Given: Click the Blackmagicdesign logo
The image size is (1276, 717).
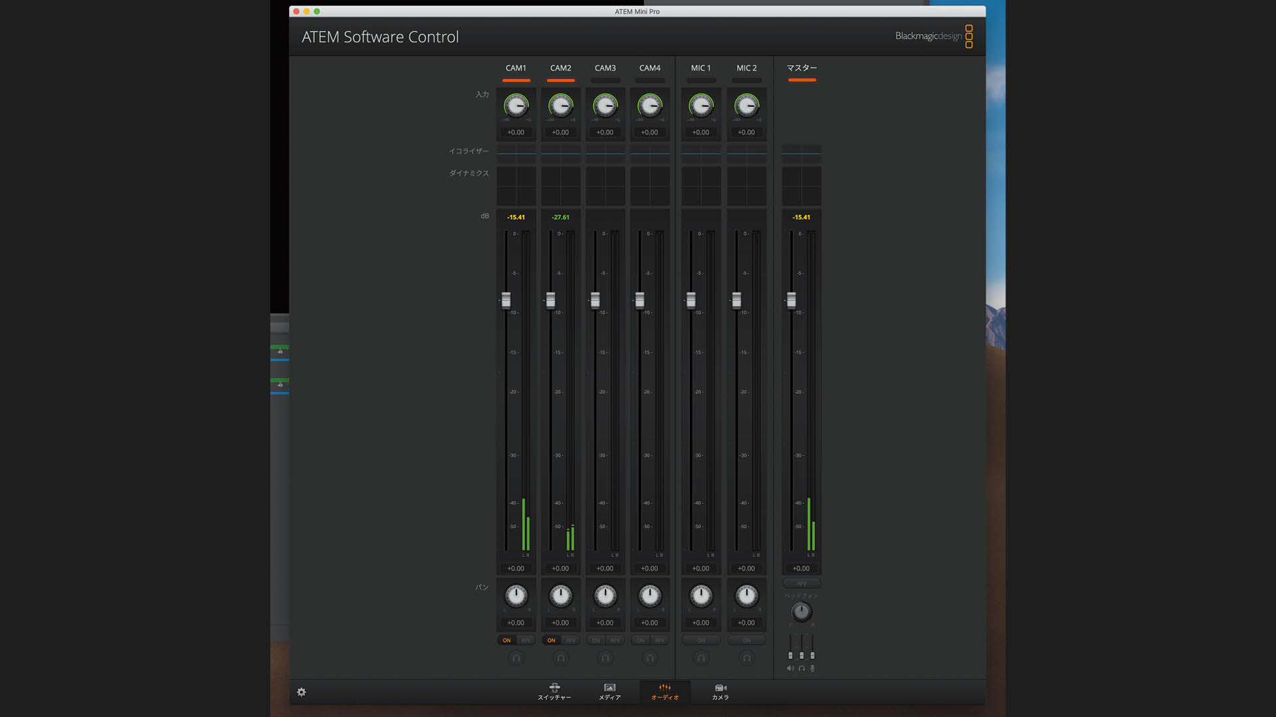Looking at the screenshot, I should point(934,36).
